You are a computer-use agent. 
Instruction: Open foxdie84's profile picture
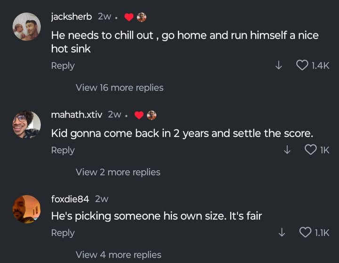26,209
